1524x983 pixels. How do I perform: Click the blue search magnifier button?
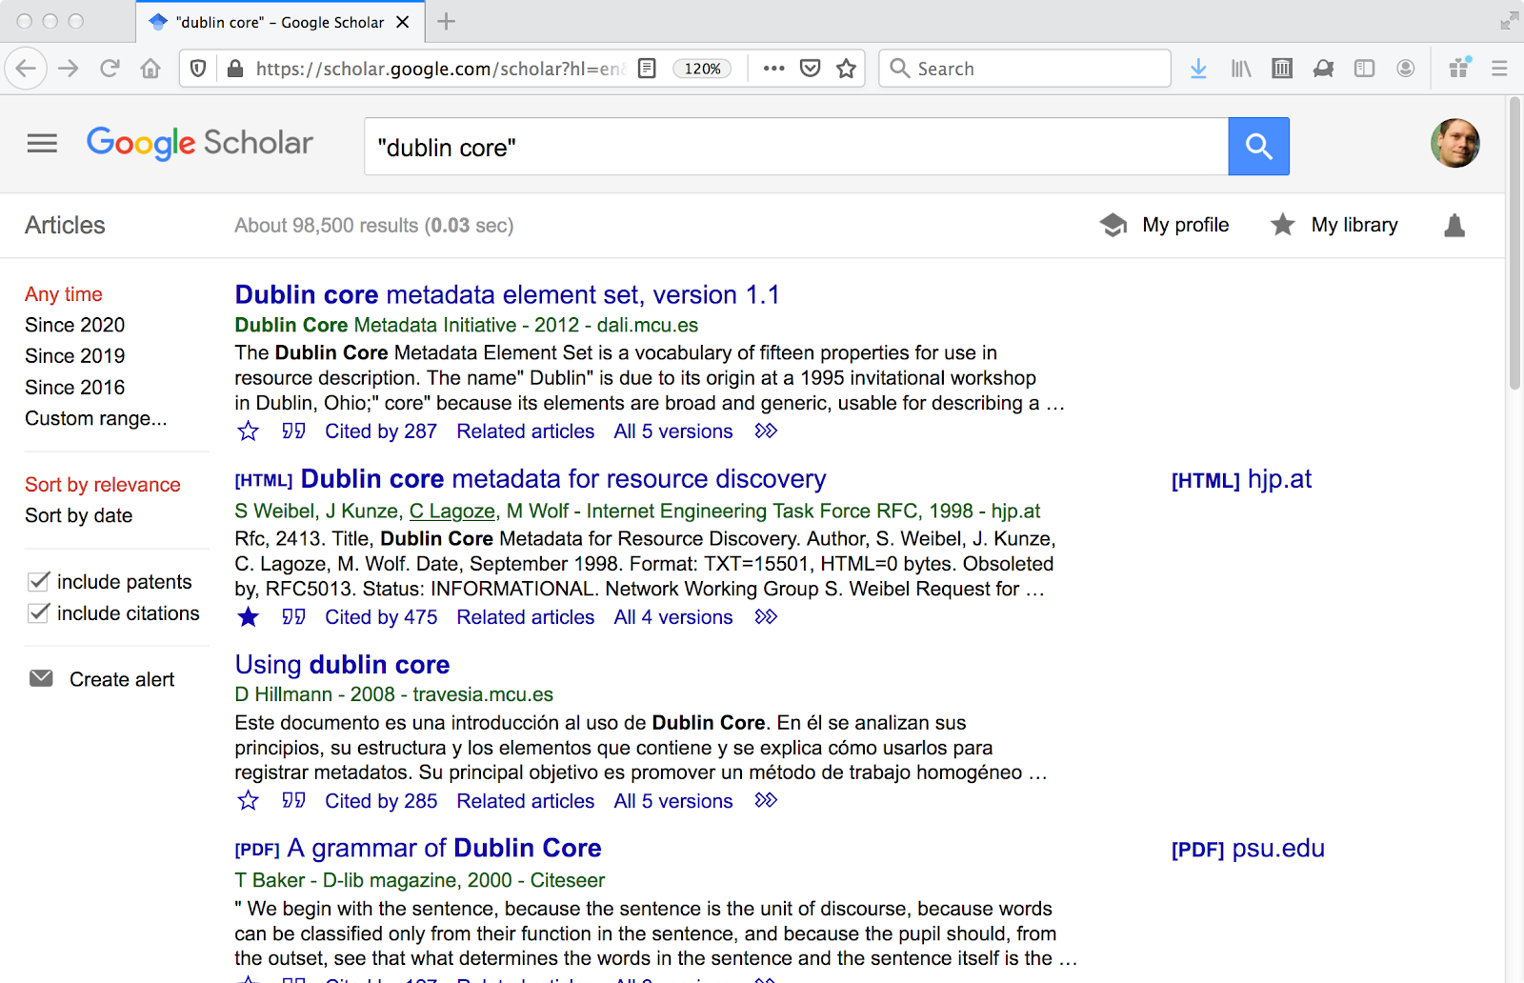[x=1258, y=147]
